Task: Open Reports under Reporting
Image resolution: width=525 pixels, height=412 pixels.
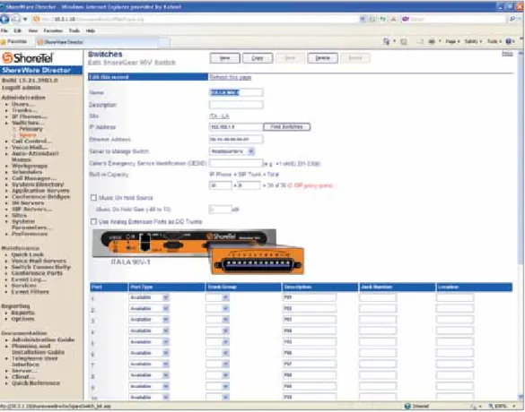Action: [22, 313]
